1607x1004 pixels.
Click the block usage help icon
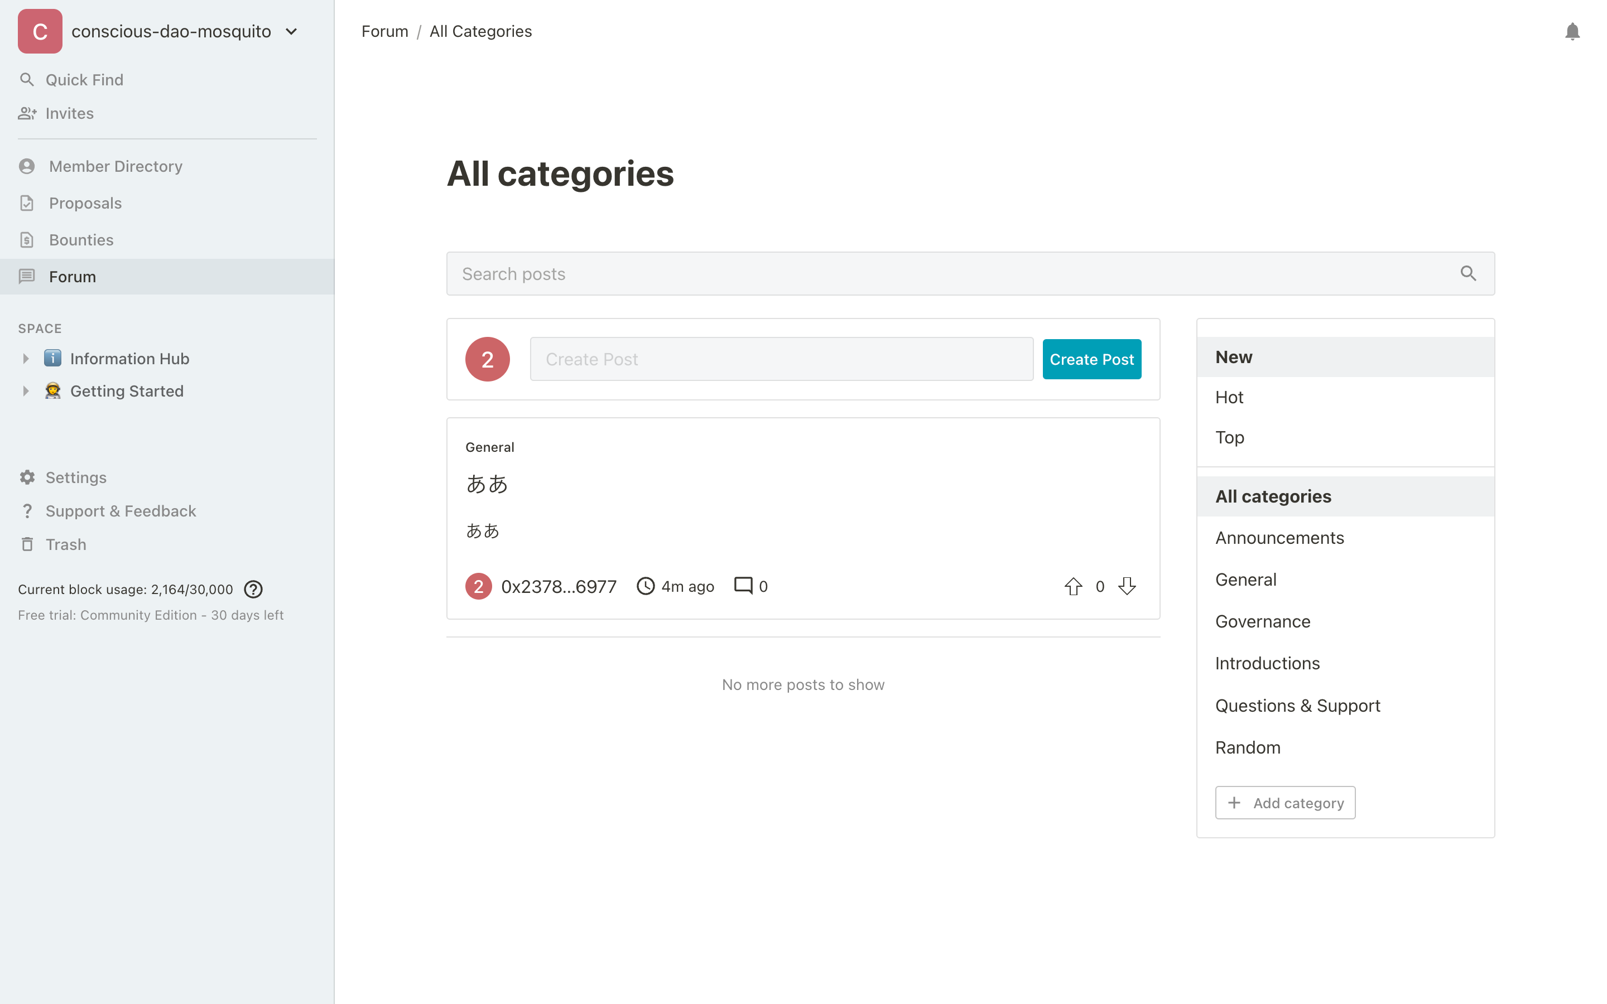pos(253,589)
